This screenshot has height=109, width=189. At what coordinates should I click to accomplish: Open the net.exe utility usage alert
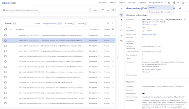coord(58,72)
